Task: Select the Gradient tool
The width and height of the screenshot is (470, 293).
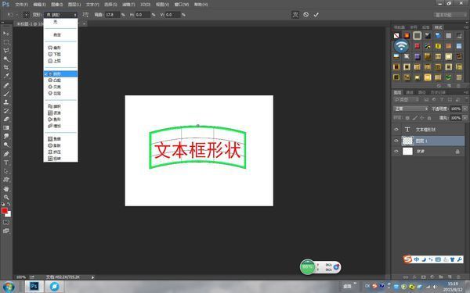Action: coord(6,127)
